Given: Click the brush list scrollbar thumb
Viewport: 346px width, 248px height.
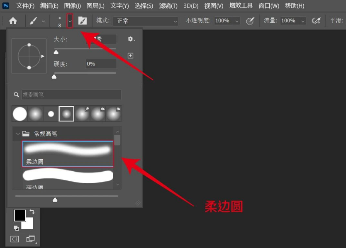Looking at the screenshot, I should (117, 140).
